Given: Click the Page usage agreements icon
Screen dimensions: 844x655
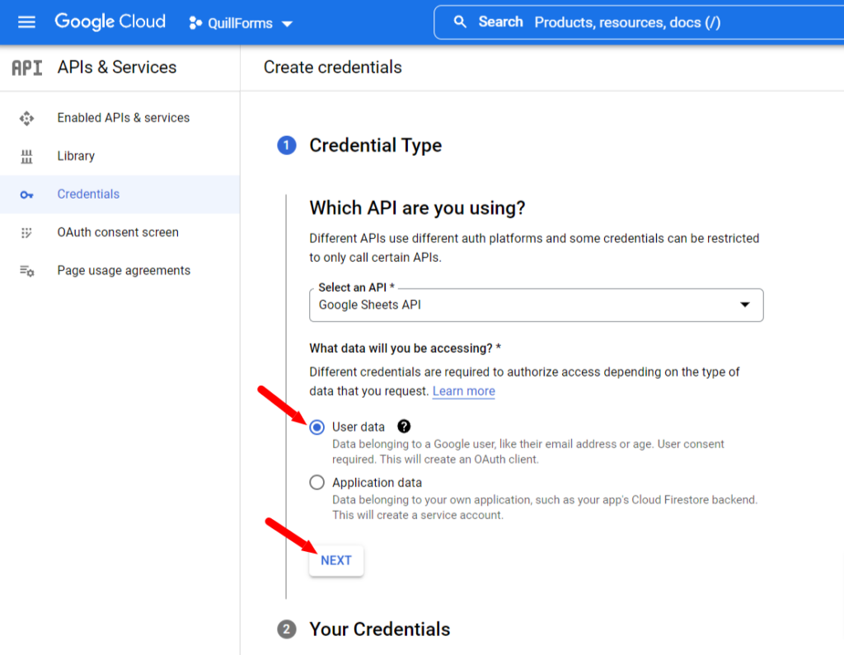Looking at the screenshot, I should coord(26,271).
